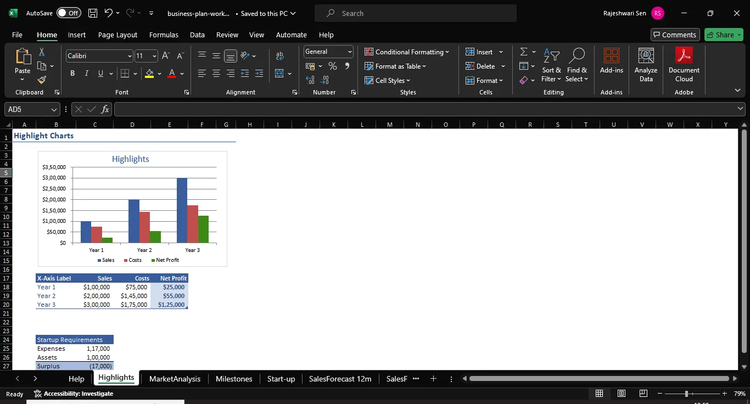Screen dimensions: 750x404
Task: Expand Cell Styles dropdown
Action: tap(388, 80)
